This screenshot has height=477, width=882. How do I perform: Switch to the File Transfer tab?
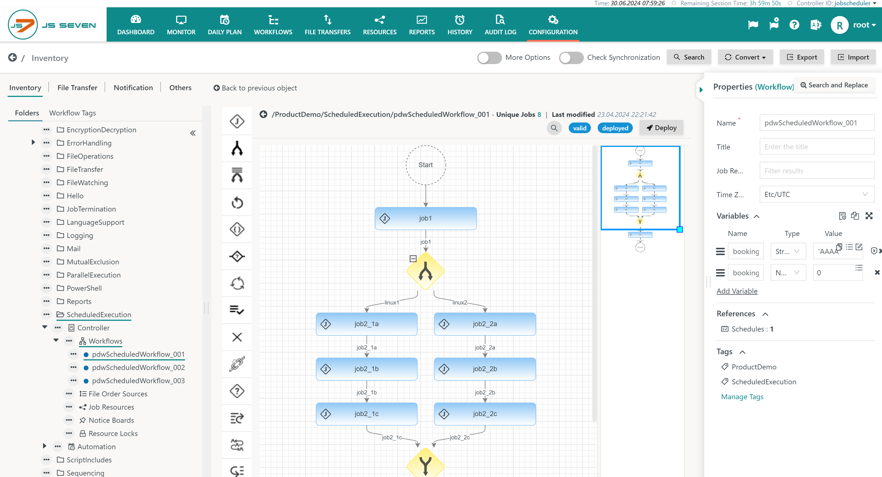click(77, 88)
